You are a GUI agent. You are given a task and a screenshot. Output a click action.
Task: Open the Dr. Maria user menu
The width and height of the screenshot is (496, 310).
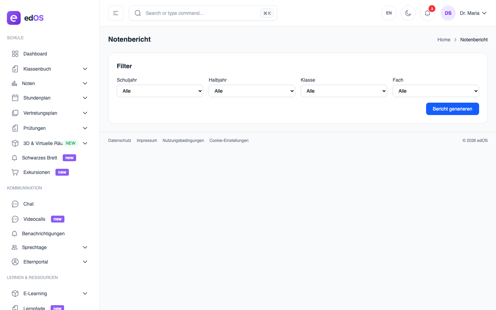[x=473, y=13]
